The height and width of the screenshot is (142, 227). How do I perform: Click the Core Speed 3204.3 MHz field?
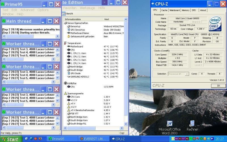coord(177,55)
